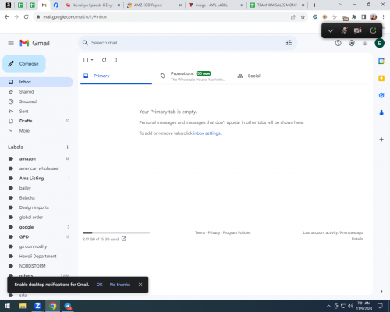This screenshot has width=390, height=312.
Task: Get add-ons with the side panel plus
Action: 381,140
